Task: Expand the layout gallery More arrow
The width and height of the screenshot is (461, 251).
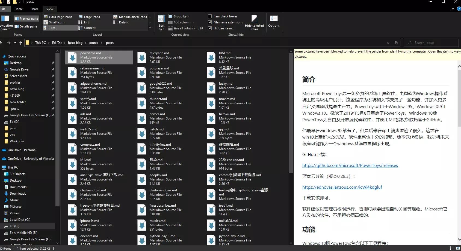Action: (150, 28)
